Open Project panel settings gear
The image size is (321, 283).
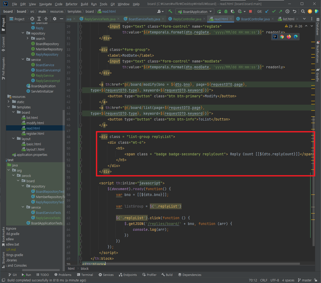tap(55, 19)
